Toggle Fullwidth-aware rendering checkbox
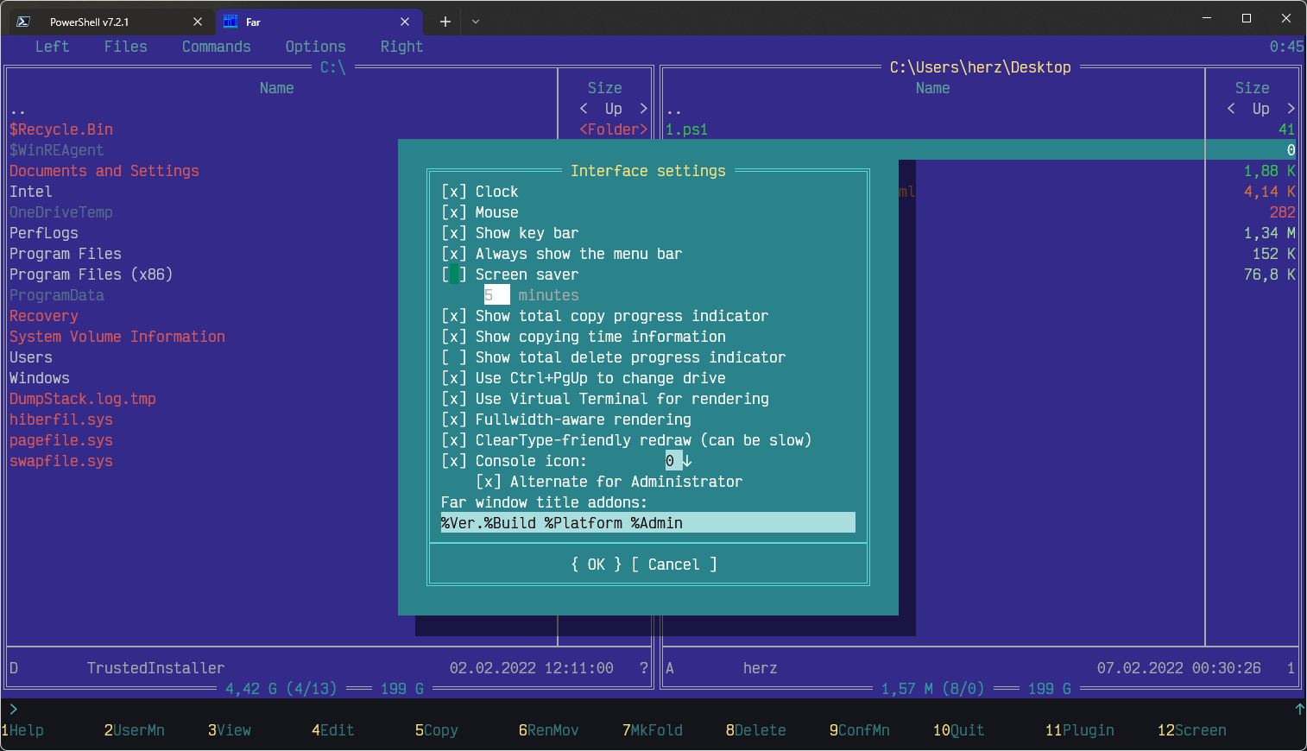The width and height of the screenshot is (1307, 751). click(x=454, y=420)
